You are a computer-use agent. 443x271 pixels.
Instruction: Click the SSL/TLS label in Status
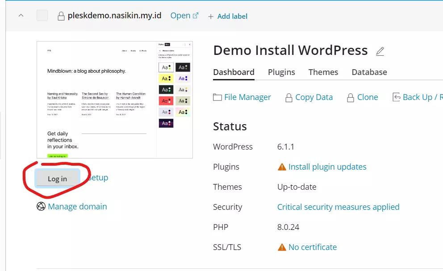point(227,247)
